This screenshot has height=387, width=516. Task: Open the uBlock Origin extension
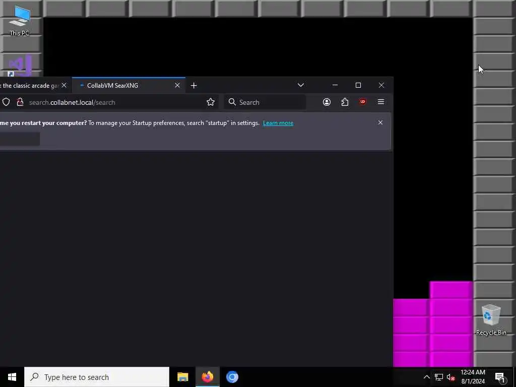363,102
